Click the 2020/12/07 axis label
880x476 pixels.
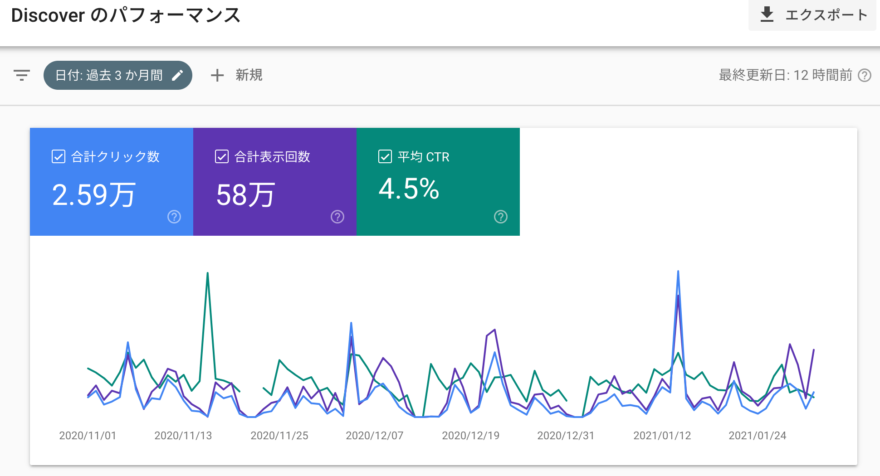coord(375,436)
